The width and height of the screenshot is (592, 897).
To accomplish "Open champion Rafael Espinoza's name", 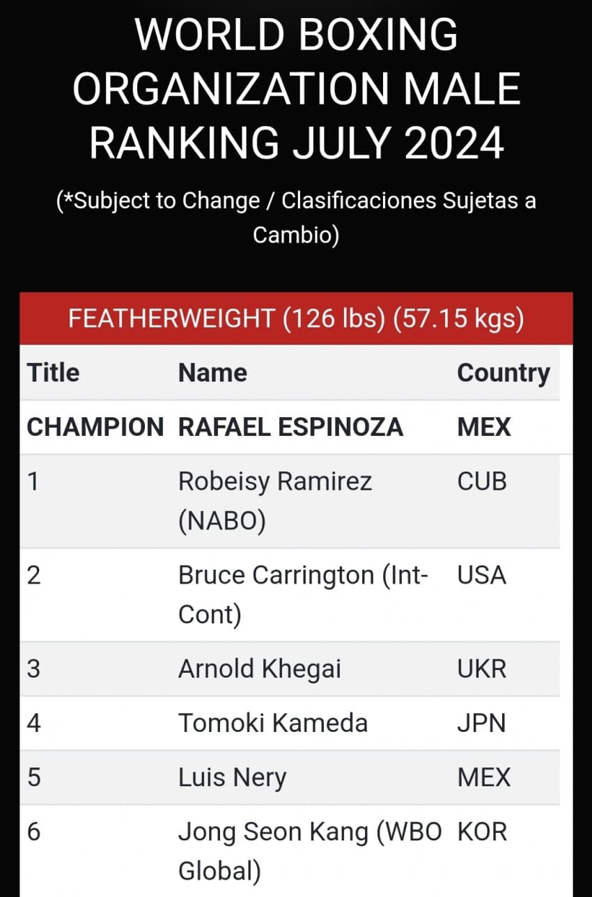I will (290, 427).
